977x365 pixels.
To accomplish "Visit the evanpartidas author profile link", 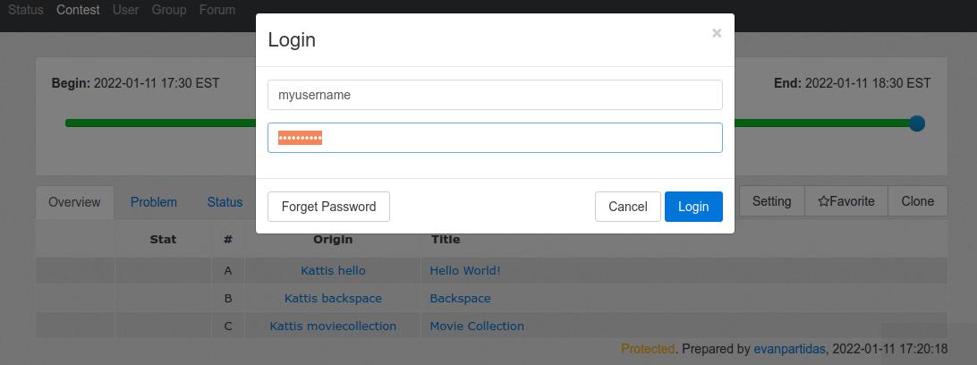I will click(x=790, y=349).
